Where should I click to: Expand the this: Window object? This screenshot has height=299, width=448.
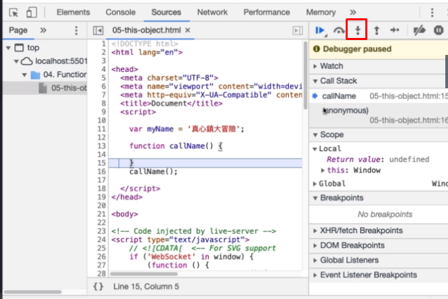323,170
